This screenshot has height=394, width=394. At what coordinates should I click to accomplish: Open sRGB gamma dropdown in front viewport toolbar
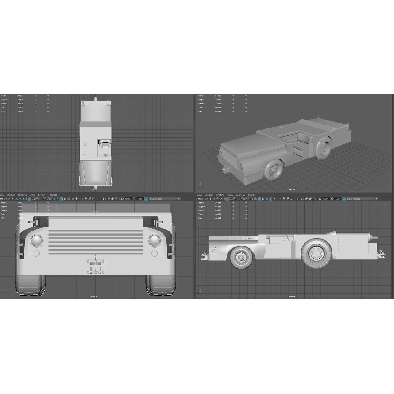coord(165,199)
